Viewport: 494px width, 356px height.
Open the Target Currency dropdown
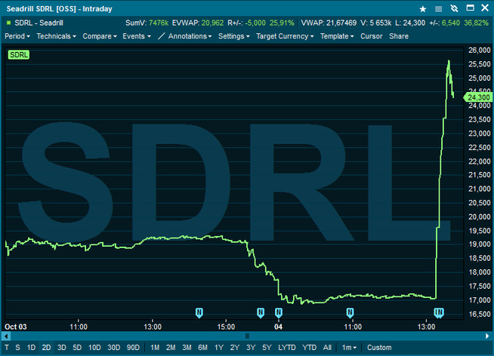click(x=285, y=36)
